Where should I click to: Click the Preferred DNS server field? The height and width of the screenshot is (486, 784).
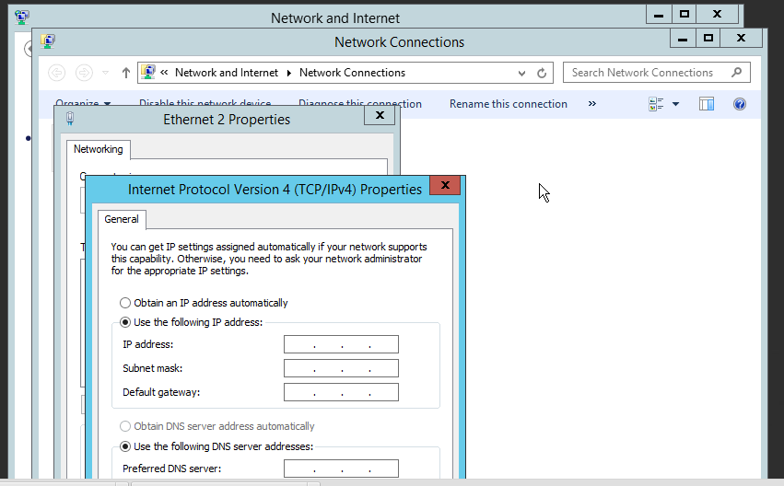341,469
